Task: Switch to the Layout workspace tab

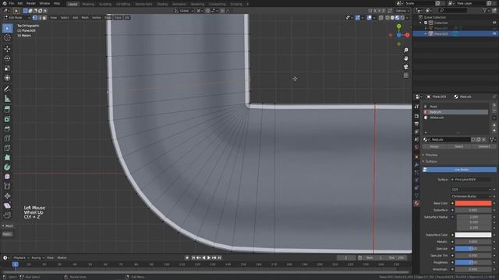Action: coord(73,4)
